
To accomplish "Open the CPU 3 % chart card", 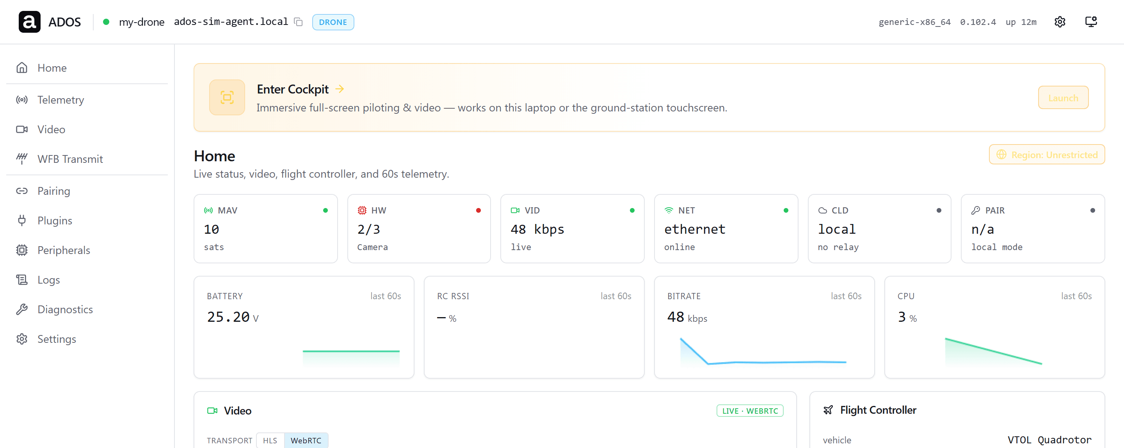I will click(x=994, y=327).
